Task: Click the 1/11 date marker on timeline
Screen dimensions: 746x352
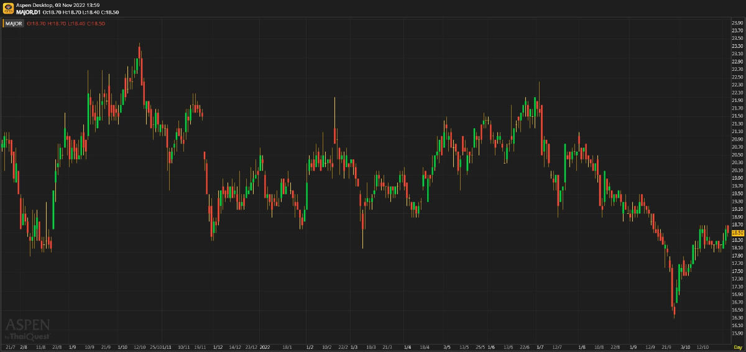Action: click(x=167, y=346)
